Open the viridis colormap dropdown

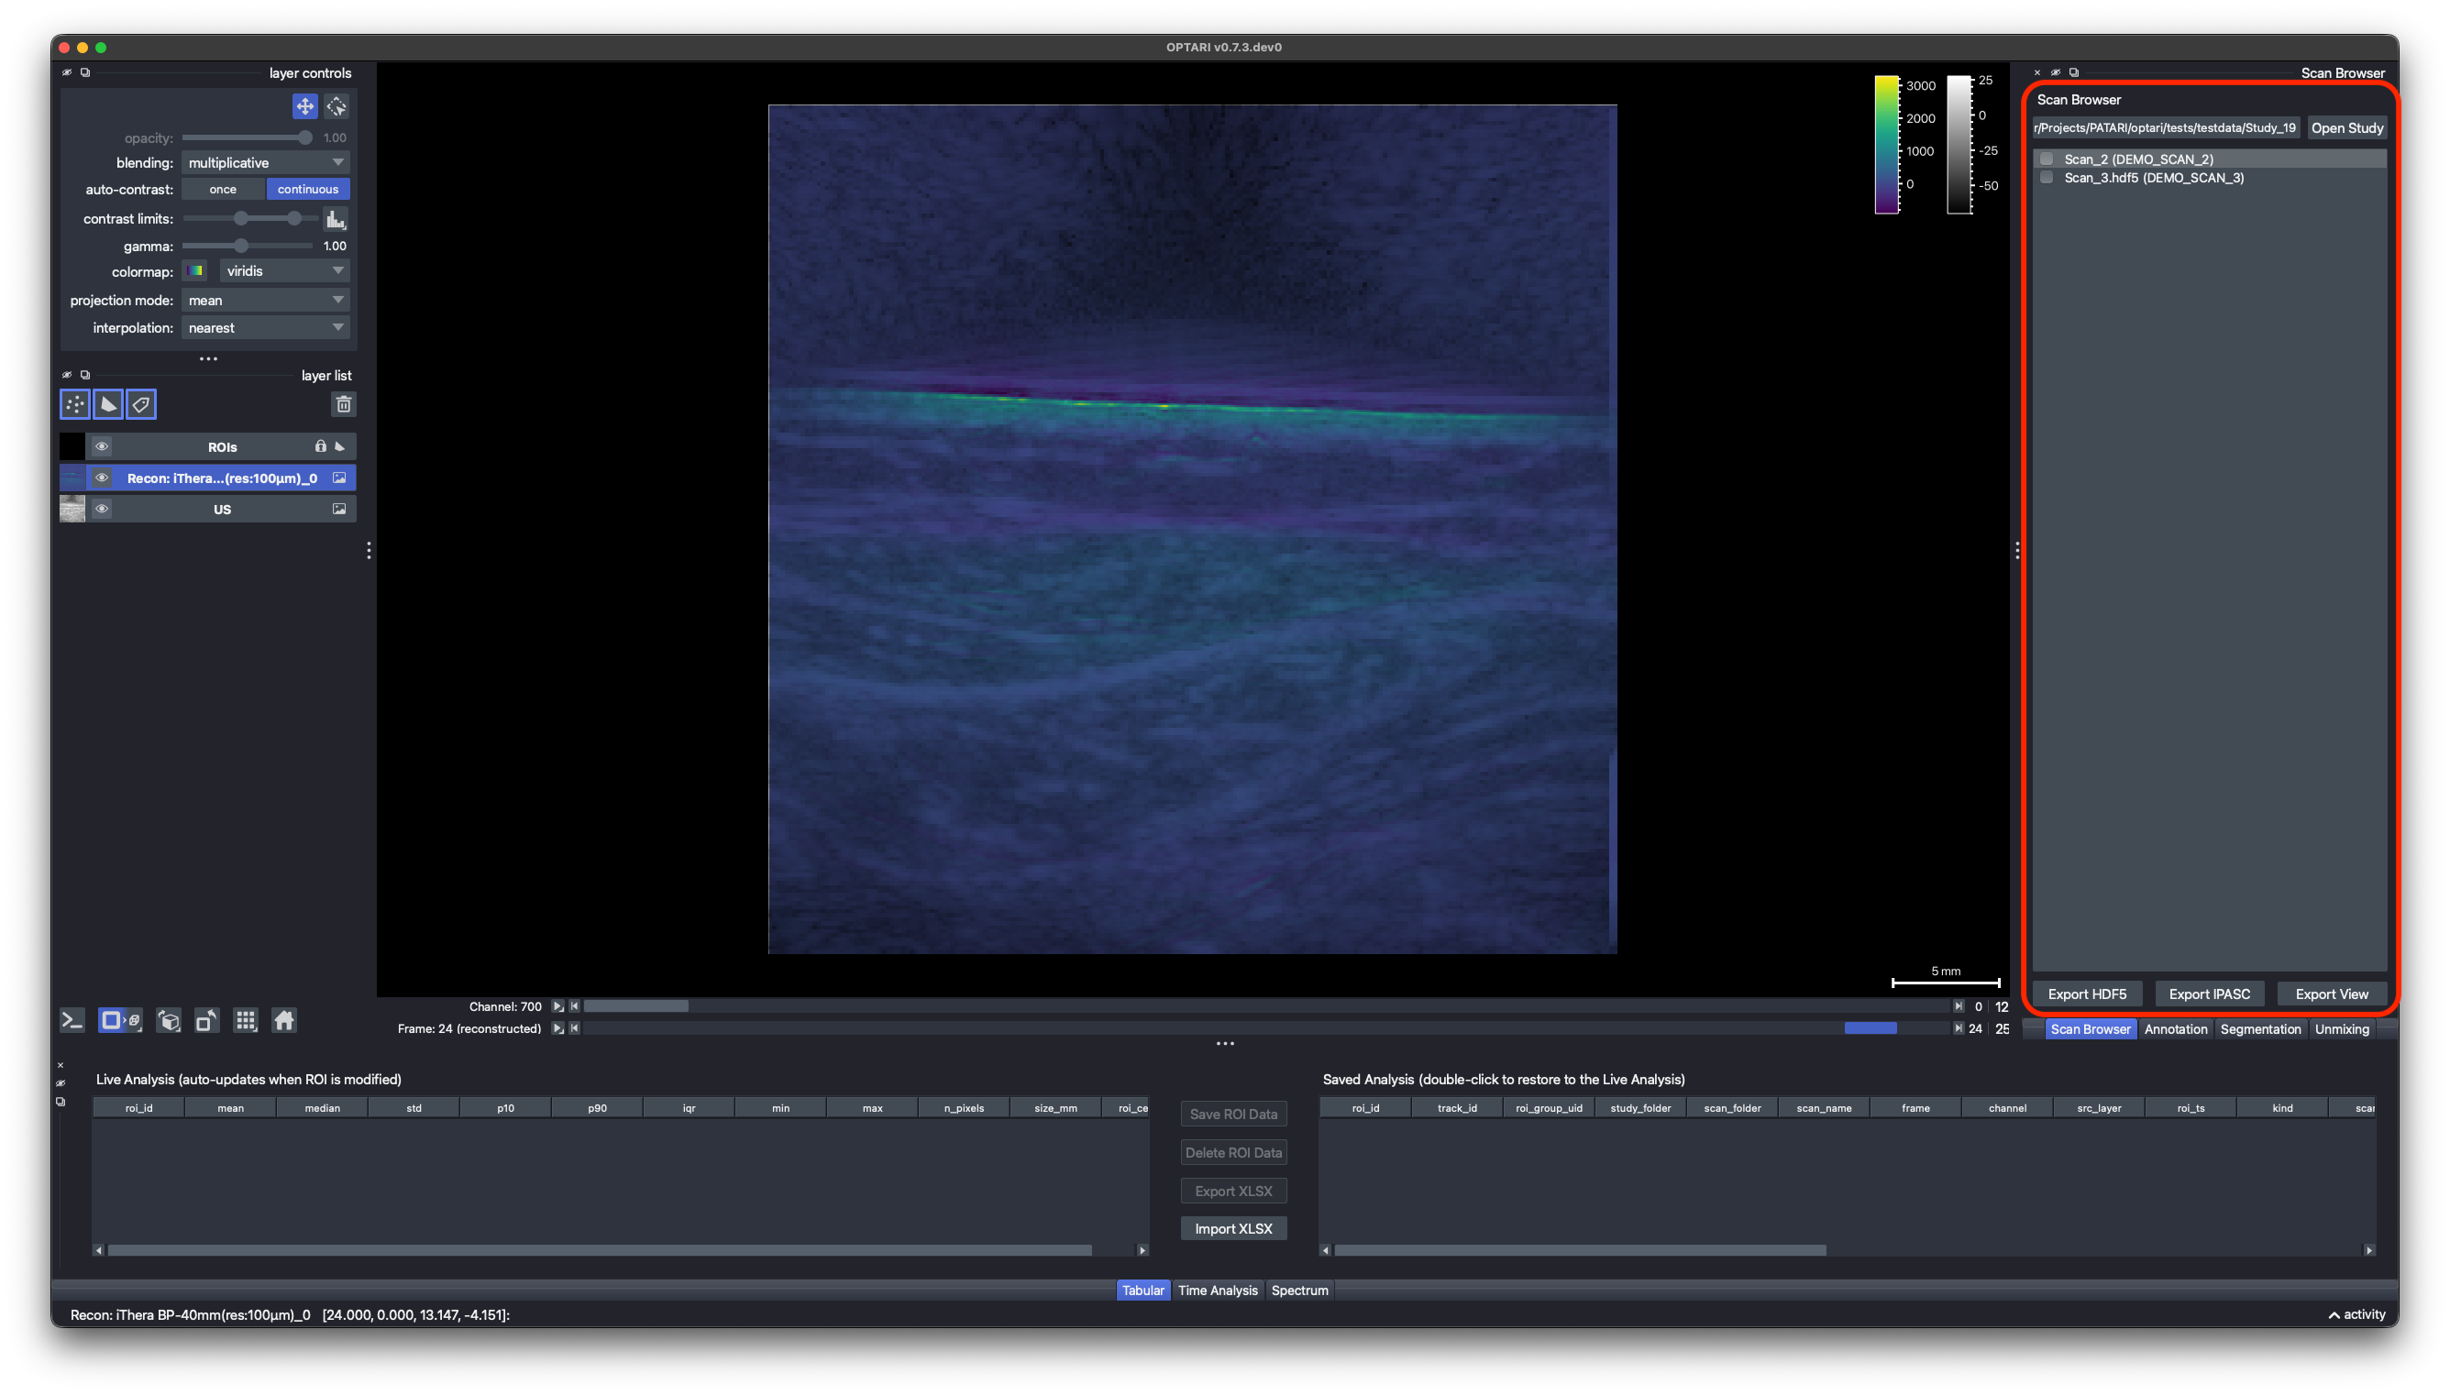tap(284, 271)
